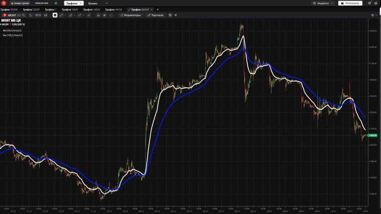381x214 pixels.
Task: Toggle the candlestick chart type button
Action: point(46,15)
